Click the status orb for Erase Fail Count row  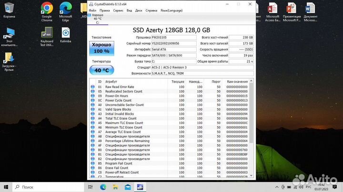pos(93,168)
